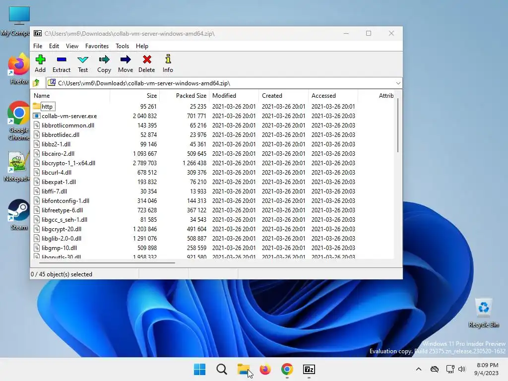Viewport: 508px width, 381px height.
Task: Open the Tools menu
Action: point(122,46)
